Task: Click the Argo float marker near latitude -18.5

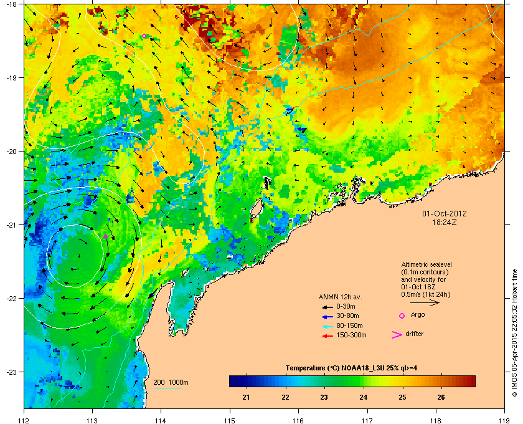Action: (x=144, y=36)
